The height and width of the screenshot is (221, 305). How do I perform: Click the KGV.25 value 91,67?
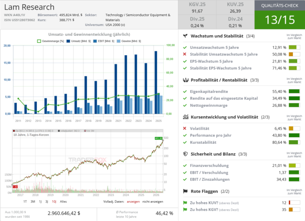[x=197, y=11]
